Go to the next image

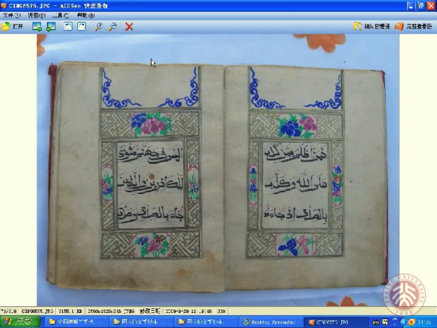tap(51, 27)
